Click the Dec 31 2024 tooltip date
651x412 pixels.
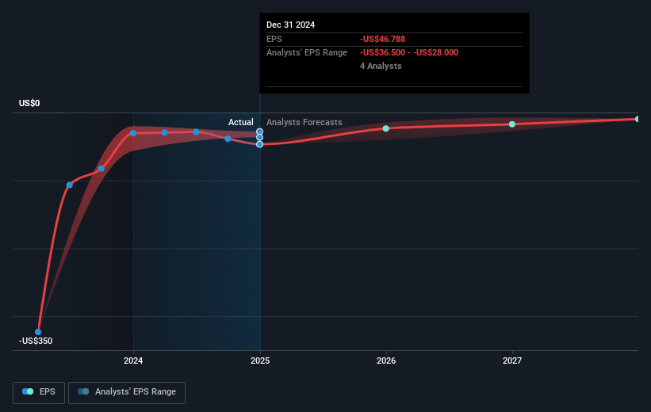pyautogui.click(x=291, y=25)
